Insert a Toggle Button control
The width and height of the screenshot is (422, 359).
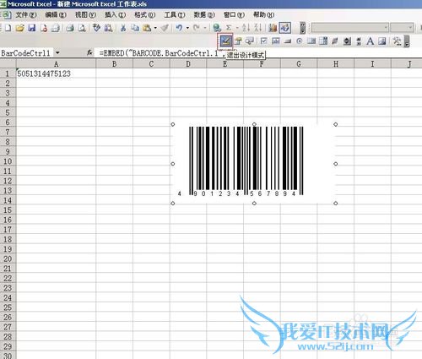(335, 41)
